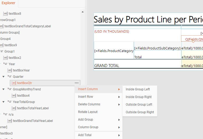Collapse the YearTotalGroup tree node
Screen dimensions: 203x139
point(3,102)
